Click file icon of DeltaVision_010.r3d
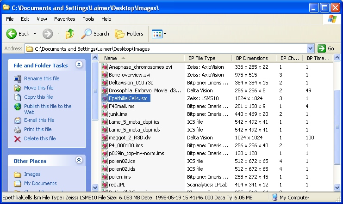Viewport: 343px width, 204px height. click(x=105, y=83)
